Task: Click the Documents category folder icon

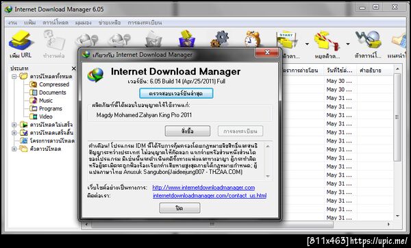Action: pyautogui.click(x=34, y=92)
